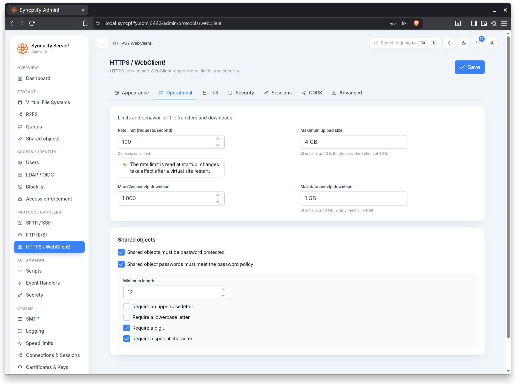
Task: Open Quotas page
Action: pyautogui.click(x=49, y=127)
